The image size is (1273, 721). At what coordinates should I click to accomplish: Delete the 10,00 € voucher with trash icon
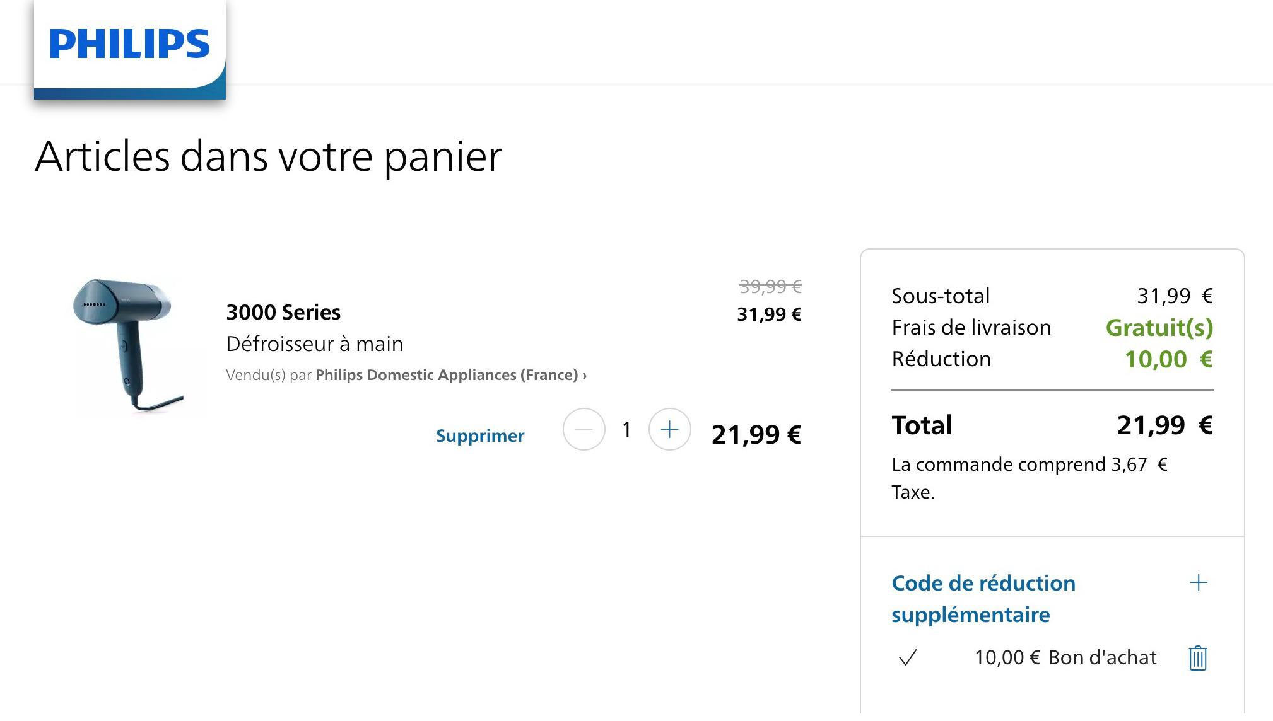1197,658
